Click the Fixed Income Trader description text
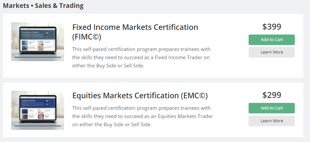 click(x=141, y=57)
